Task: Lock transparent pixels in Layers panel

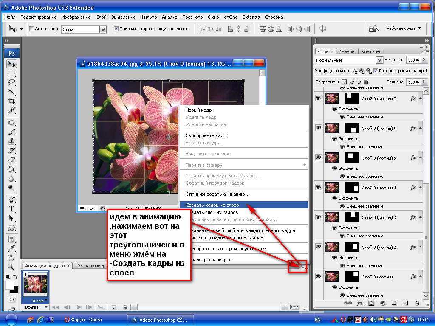Action: tap(344, 82)
